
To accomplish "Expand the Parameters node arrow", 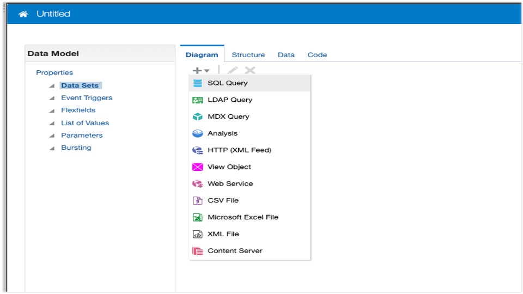I will 52,136.
